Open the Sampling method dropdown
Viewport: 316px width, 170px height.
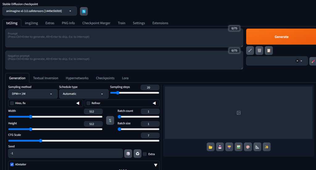tap(33, 94)
